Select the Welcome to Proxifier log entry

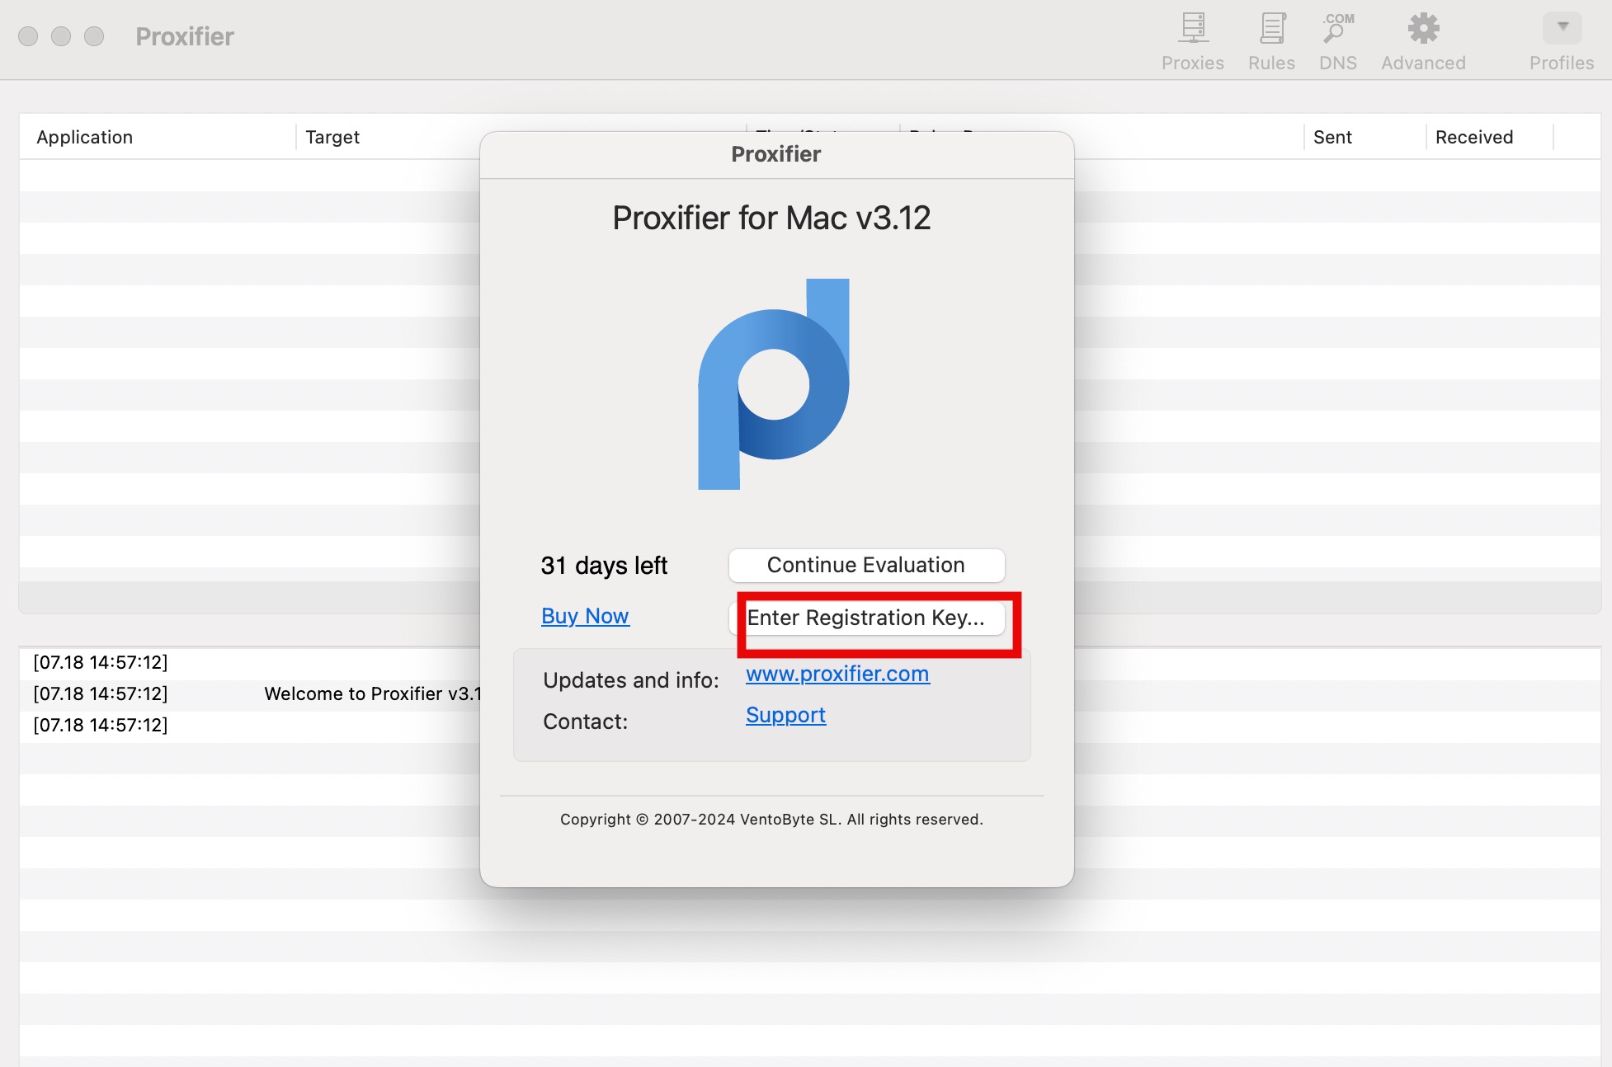(x=371, y=693)
